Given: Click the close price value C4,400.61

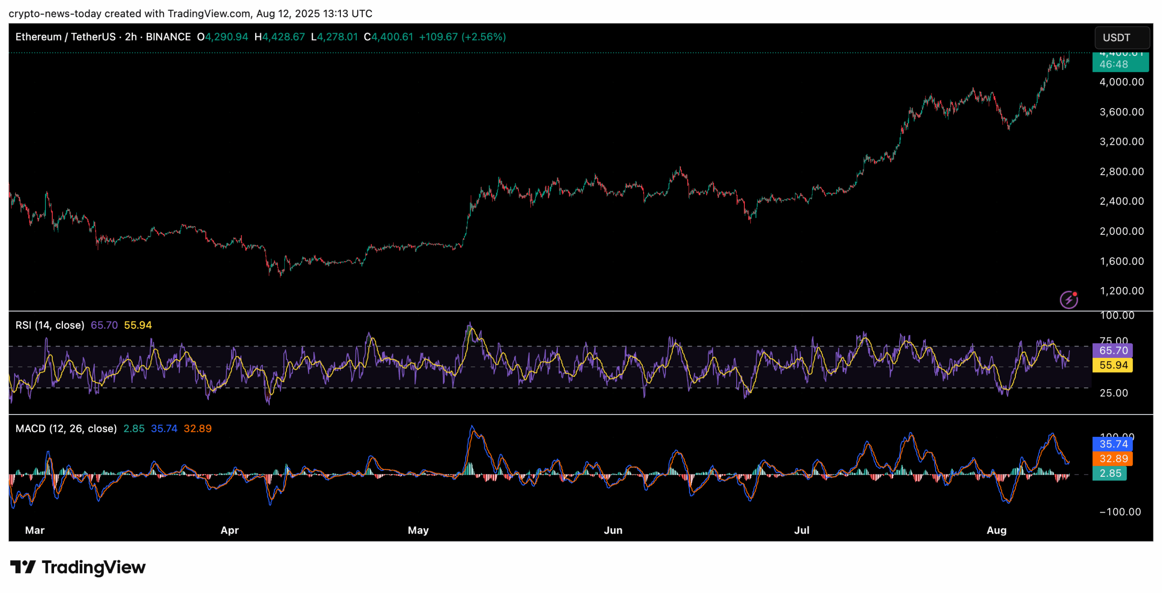Looking at the screenshot, I should pos(388,37).
